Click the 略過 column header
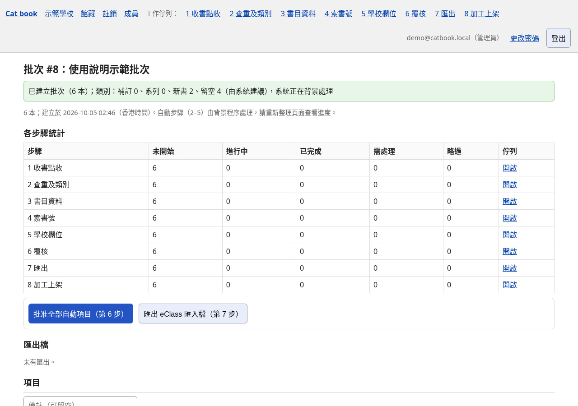578x406 pixels. coord(471,151)
